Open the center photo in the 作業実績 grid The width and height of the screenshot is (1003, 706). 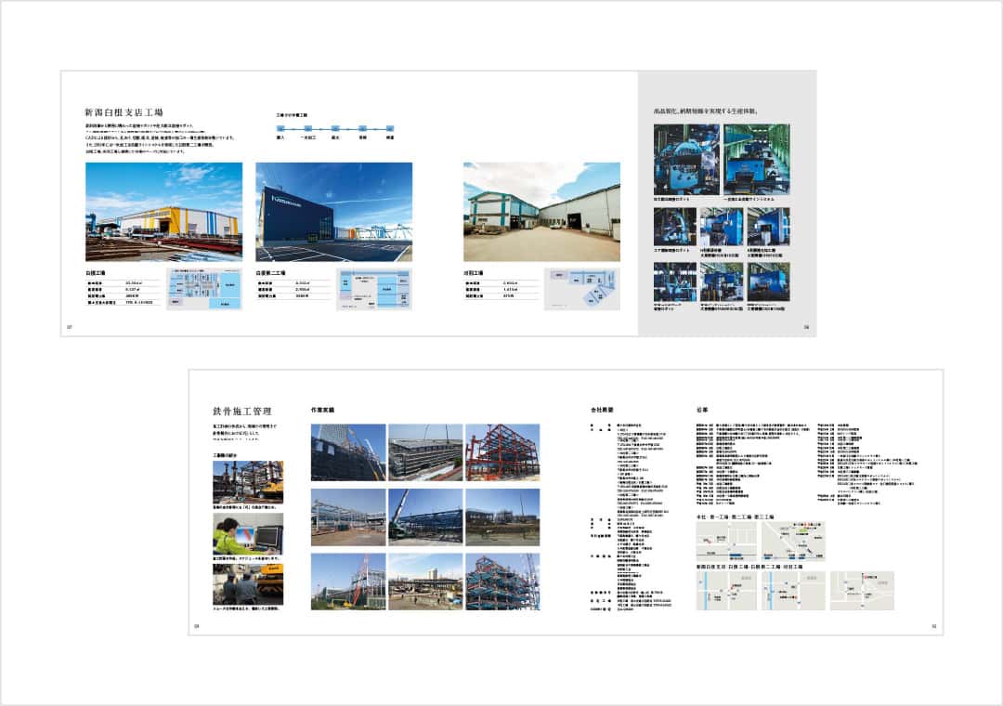[424, 516]
